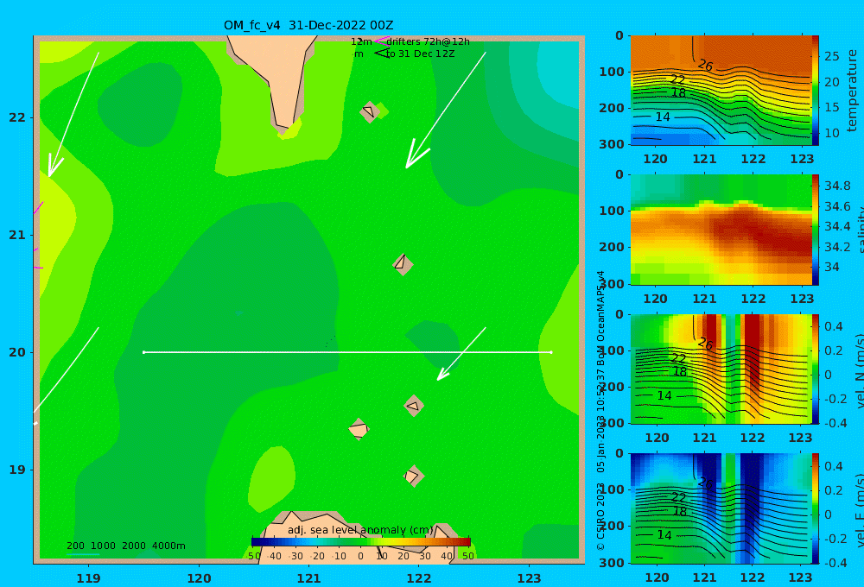Click longitude label 121 on main map
The height and width of the screenshot is (587, 864).
tap(309, 578)
